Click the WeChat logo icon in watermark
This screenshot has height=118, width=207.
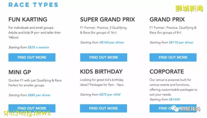click(176, 109)
